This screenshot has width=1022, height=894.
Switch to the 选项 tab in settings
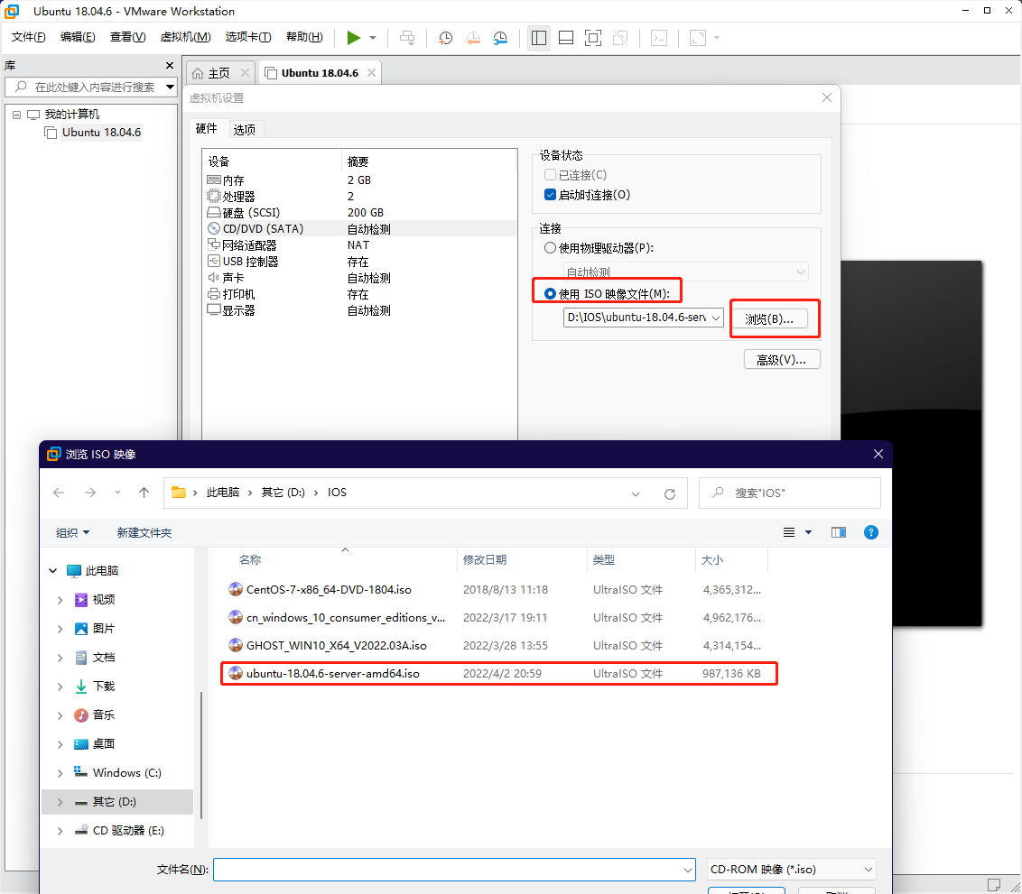(245, 130)
